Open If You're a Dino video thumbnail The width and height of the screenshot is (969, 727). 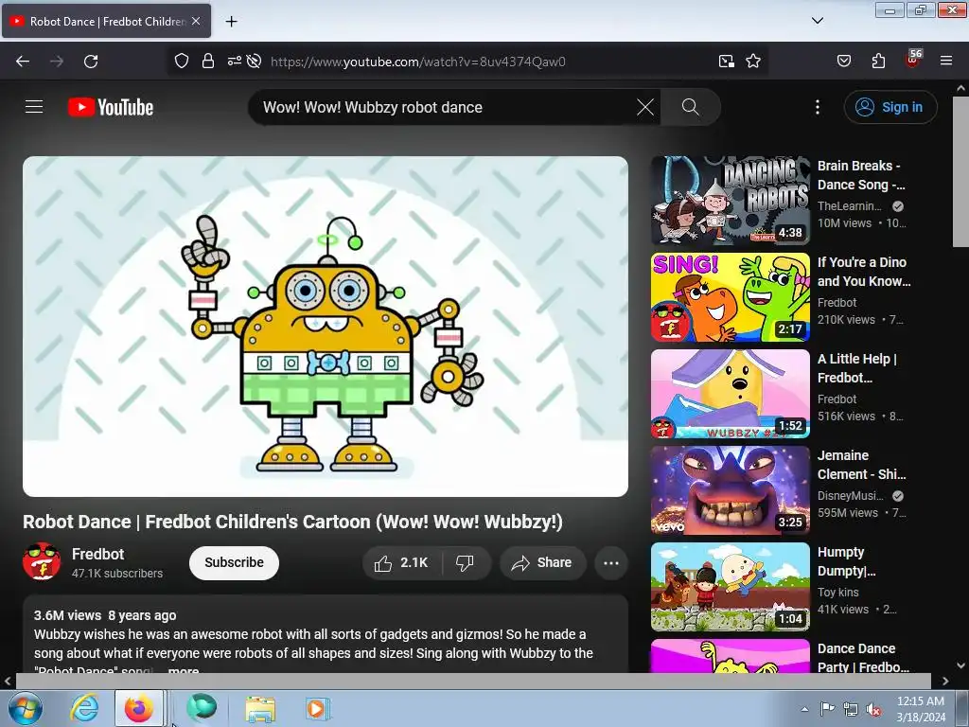point(731,297)
